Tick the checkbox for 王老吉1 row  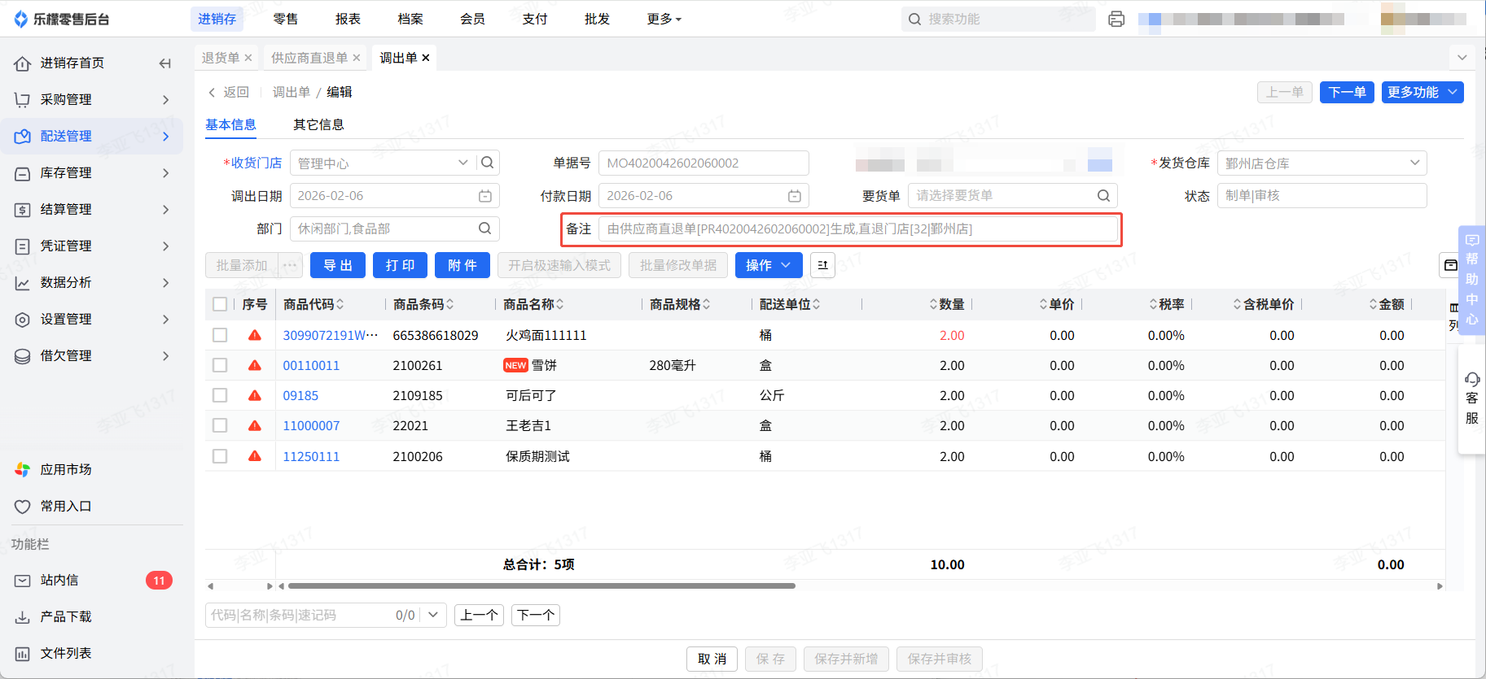[220, 425]
